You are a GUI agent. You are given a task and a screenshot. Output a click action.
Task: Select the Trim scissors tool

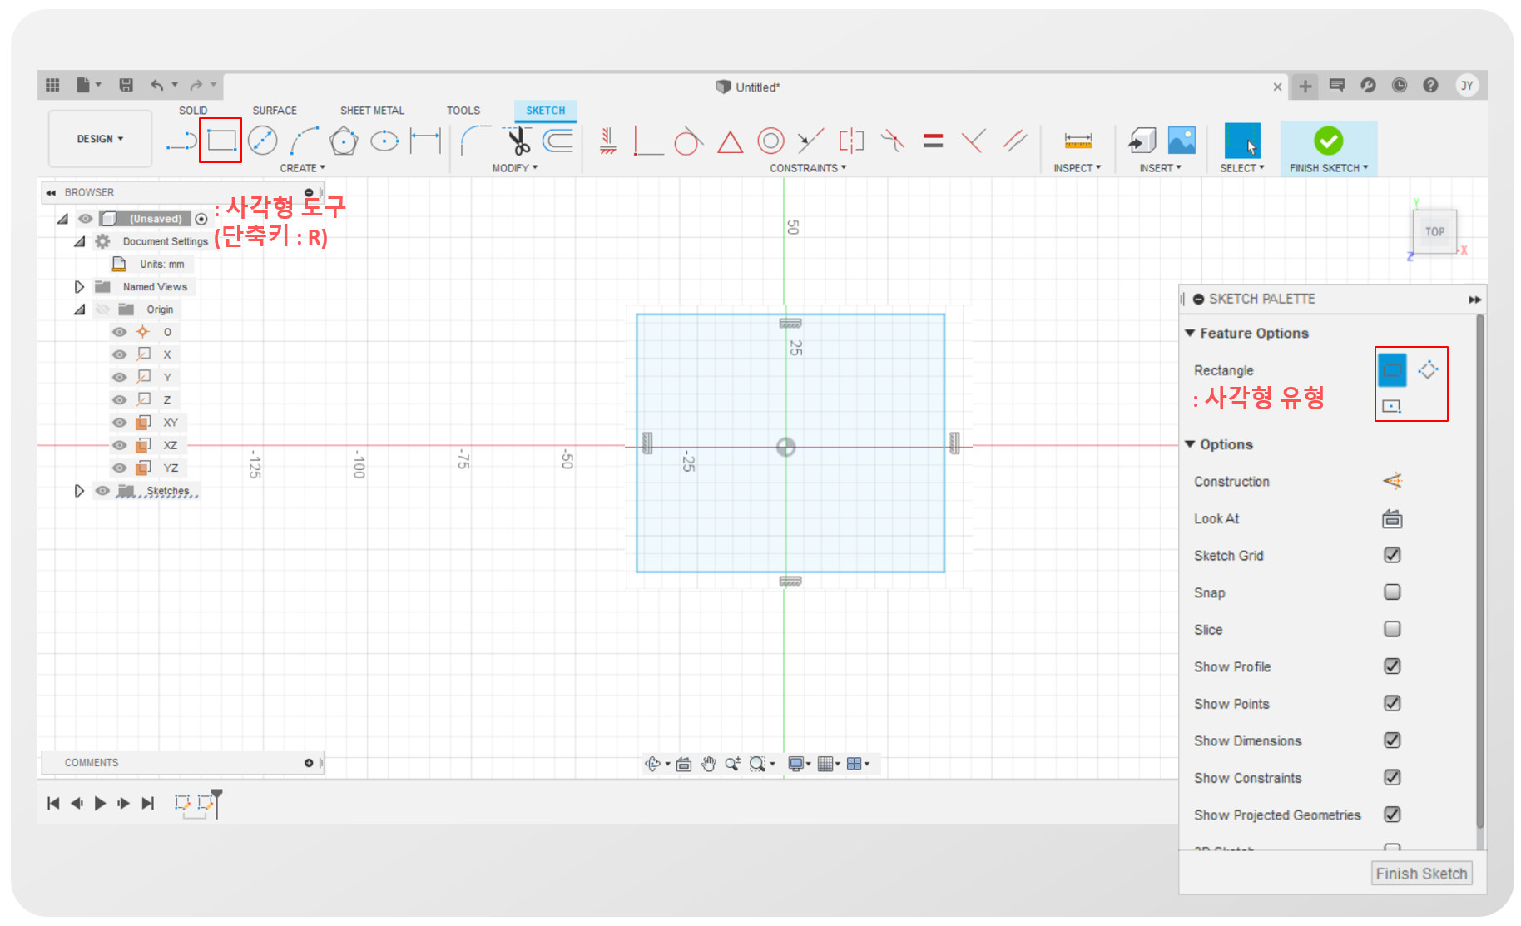[x=518, y=141]
